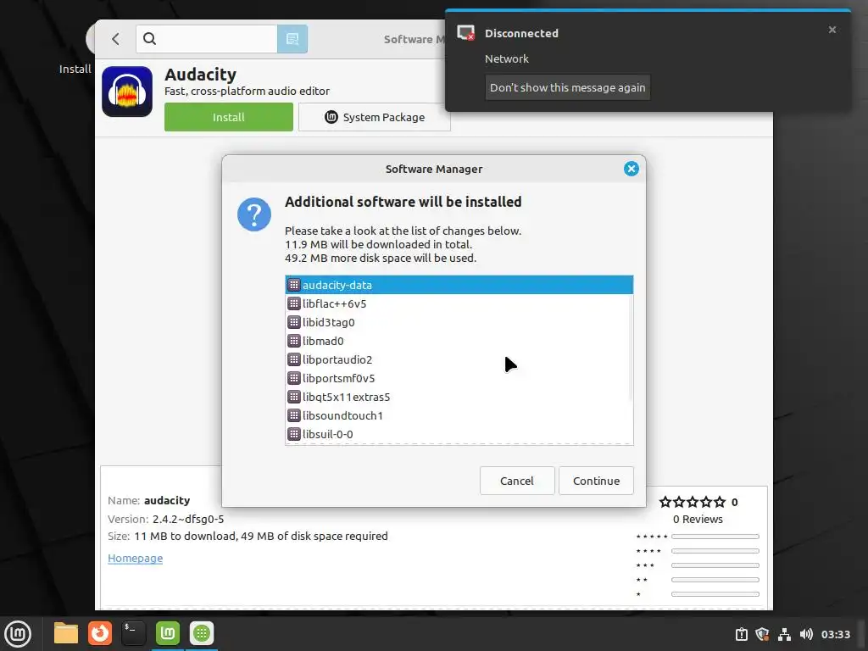Select libqt5x11extras5 in the package list
Viewport: 868px width, 651px height.
click(x=459, y=397)
